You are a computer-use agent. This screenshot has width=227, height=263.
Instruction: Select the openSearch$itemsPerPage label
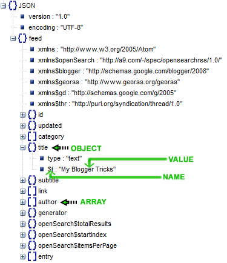(x=77, y=246)
